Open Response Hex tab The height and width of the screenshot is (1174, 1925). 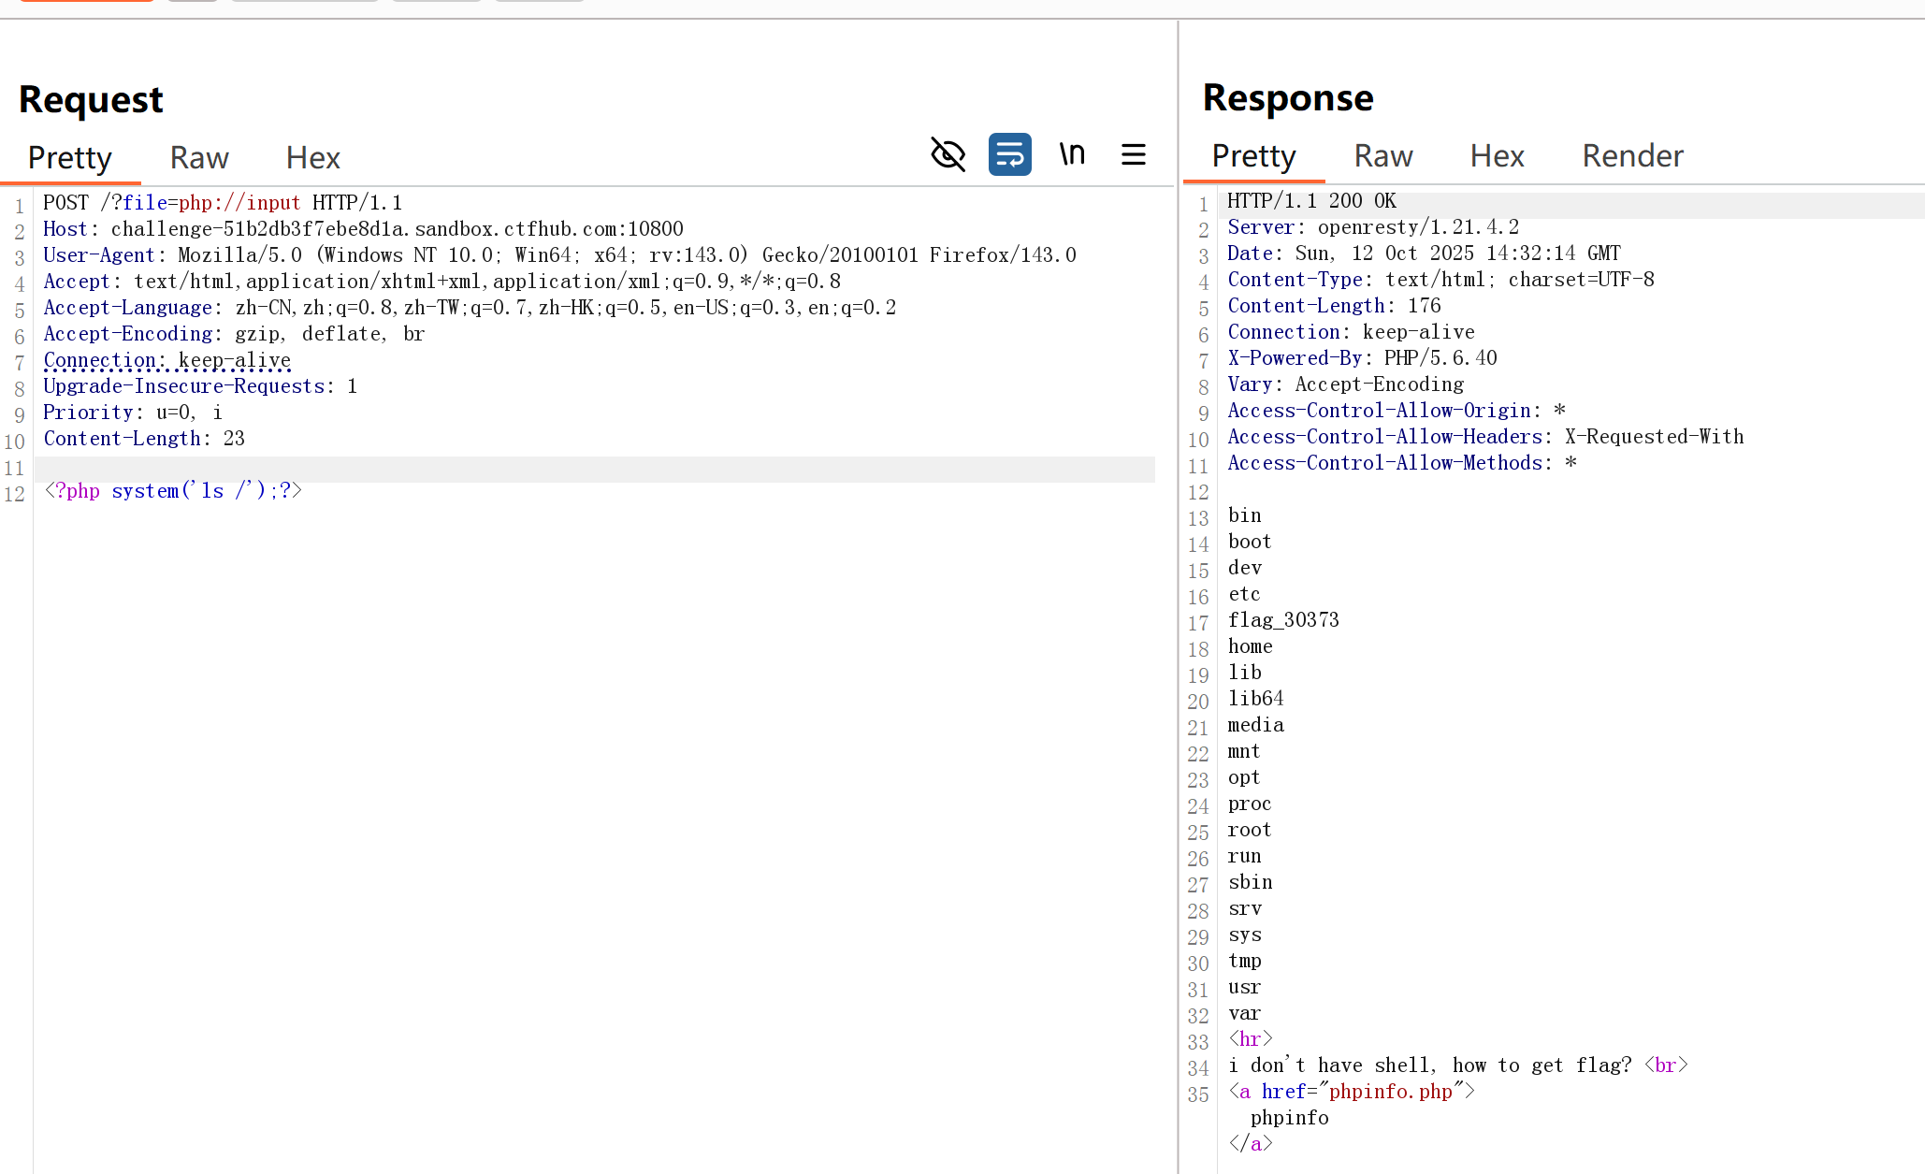(x=1497, y=156)
